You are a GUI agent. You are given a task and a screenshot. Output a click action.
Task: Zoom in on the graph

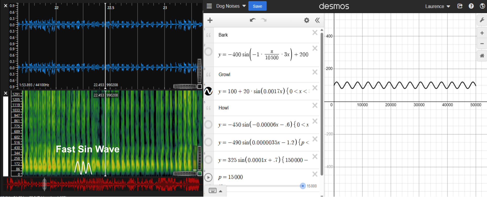(482, 33)
